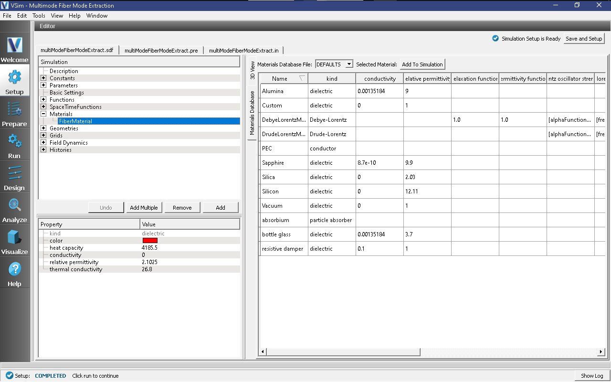Click the Show Log button

(592, 376)
